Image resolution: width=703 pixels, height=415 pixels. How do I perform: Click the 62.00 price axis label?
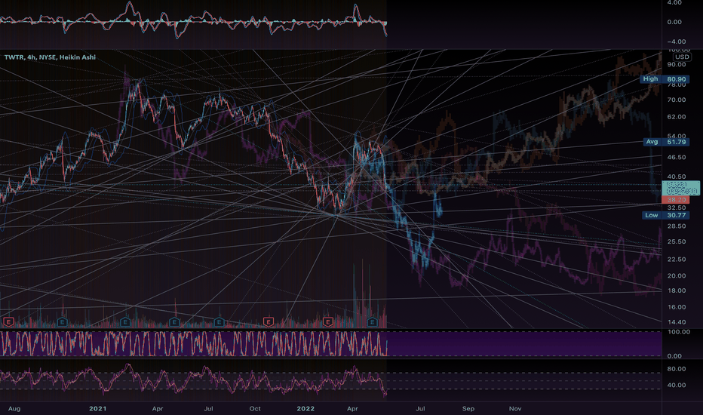[x=677, y=117]
